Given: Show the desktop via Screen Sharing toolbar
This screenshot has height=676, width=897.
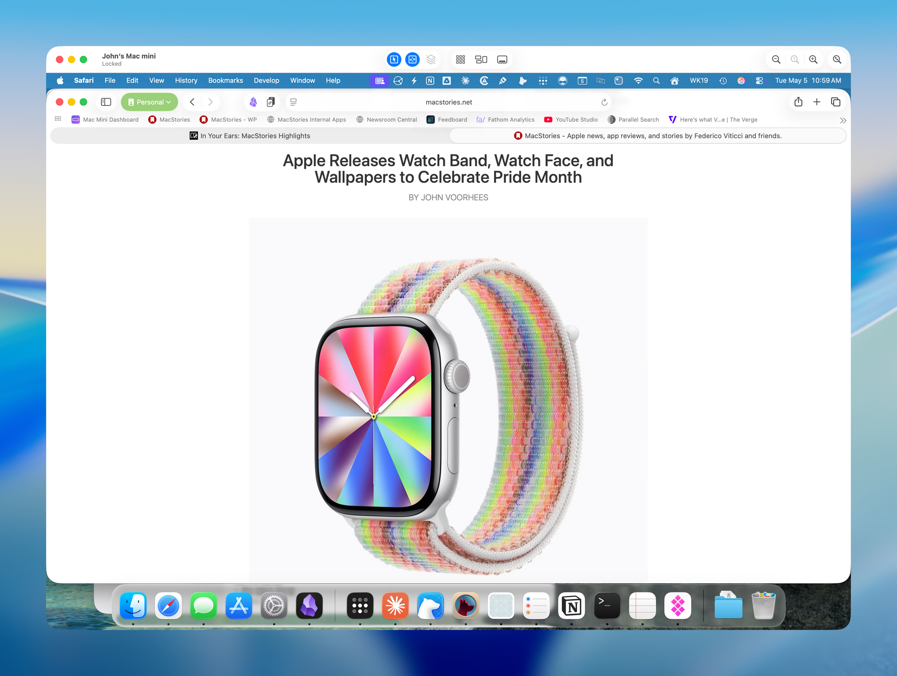Looking at the screenshot, I should coord(502,60).
